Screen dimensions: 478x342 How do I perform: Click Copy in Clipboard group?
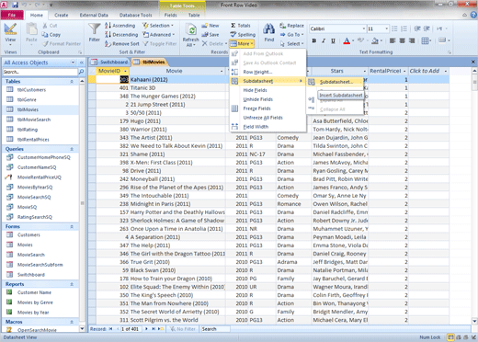point(51,35)
